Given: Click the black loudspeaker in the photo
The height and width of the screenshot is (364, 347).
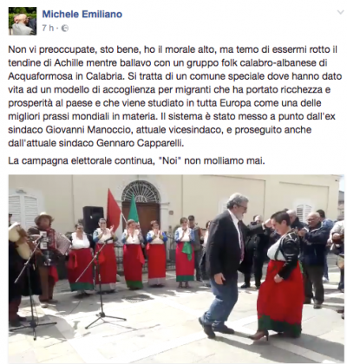Looking at the screenshot, I should click(93, 220).
